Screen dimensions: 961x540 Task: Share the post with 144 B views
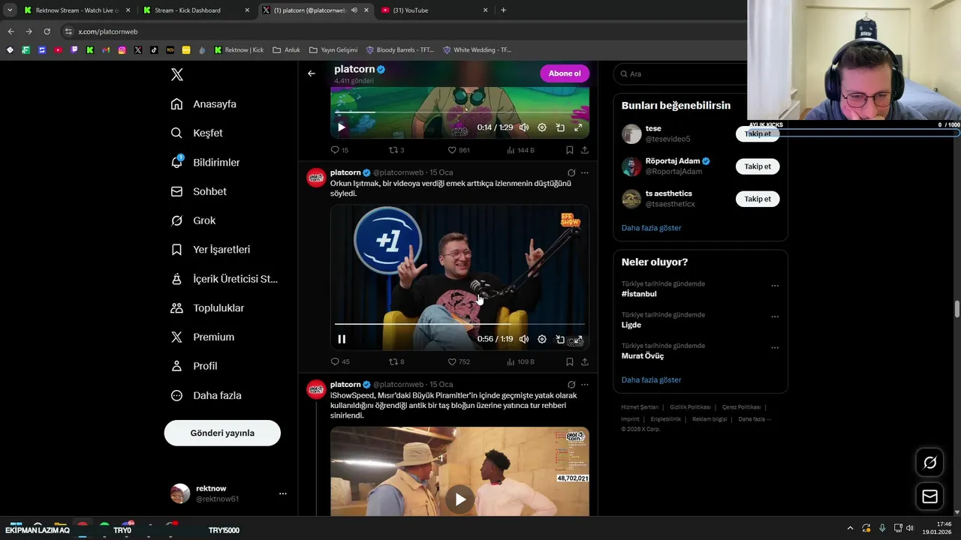(585, 150)
